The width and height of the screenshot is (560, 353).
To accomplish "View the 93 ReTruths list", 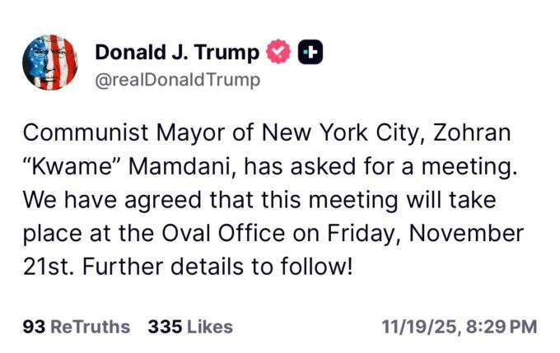I will pyautogui.click(x=77, y=327).
